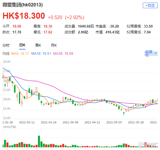Viewport: 160px width, 150px height.
Task: Expand the 前复权 adjustment dropdown
Action: (151, 53)
